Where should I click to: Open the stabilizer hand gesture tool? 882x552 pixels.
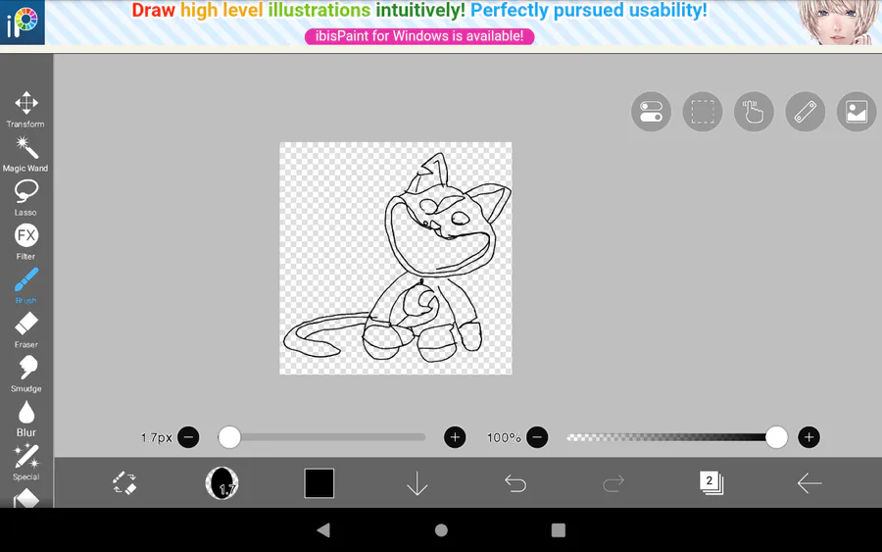(x=754, y=112)
